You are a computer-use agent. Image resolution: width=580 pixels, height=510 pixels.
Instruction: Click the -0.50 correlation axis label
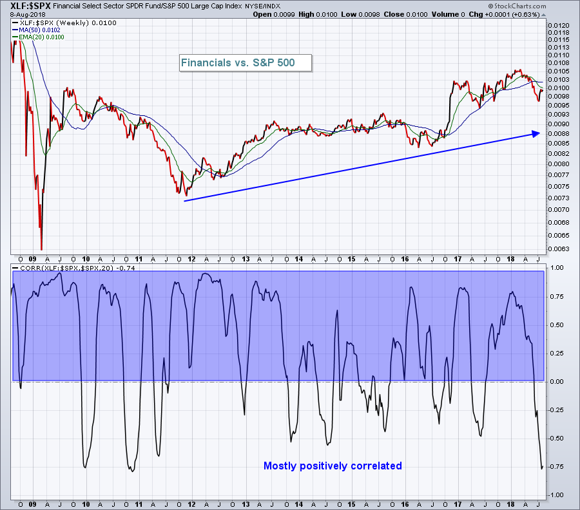pos(556,439)
